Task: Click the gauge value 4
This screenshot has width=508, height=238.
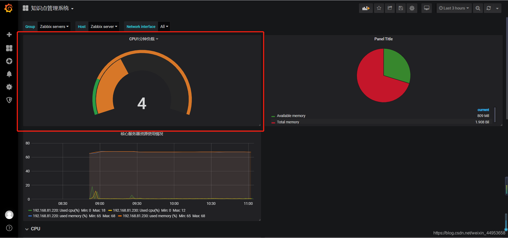Action: pos(142,103)
